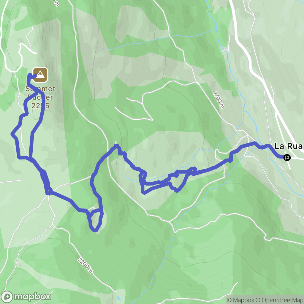304x304 pixels.
Task: Click the 2200 m contour elevation label
Action: pos(85,265)
